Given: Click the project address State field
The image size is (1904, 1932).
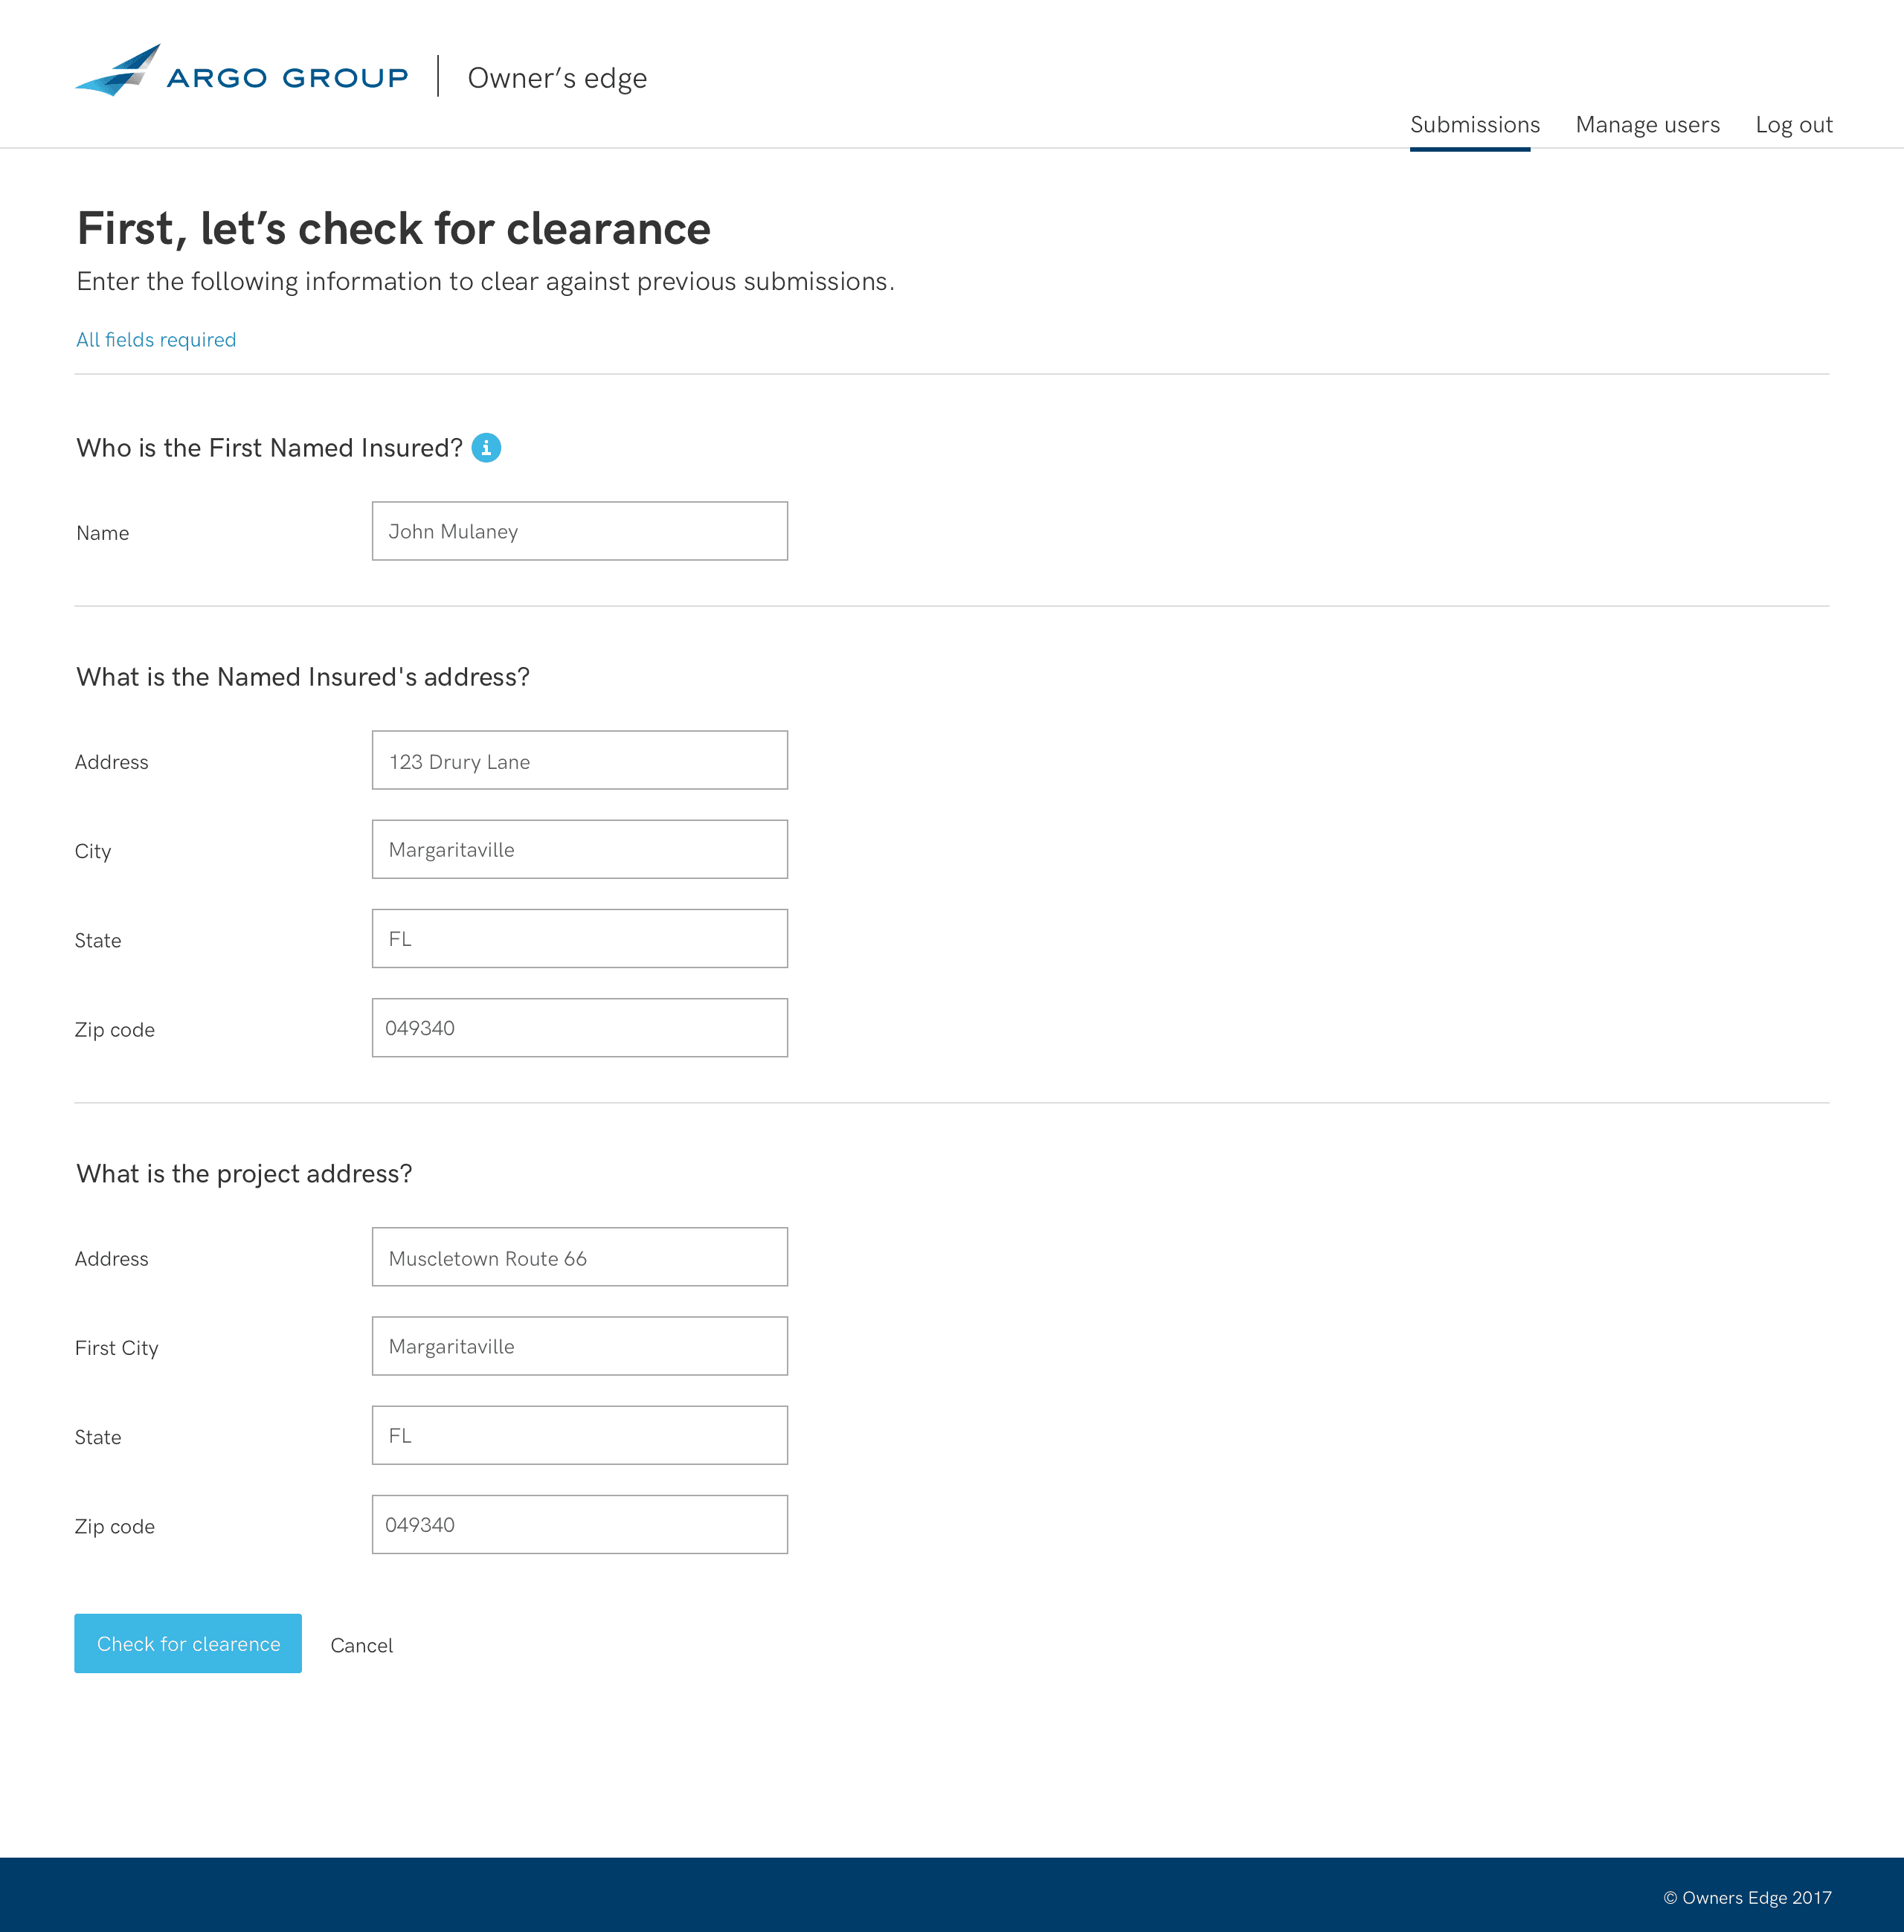Looking at the screenshot, I should coord(579,1435).
